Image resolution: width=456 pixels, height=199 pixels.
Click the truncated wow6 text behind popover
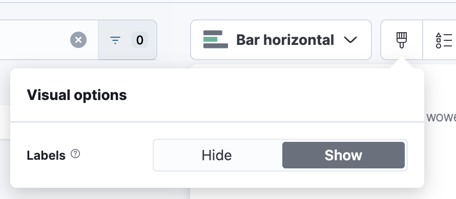point(441,117)
